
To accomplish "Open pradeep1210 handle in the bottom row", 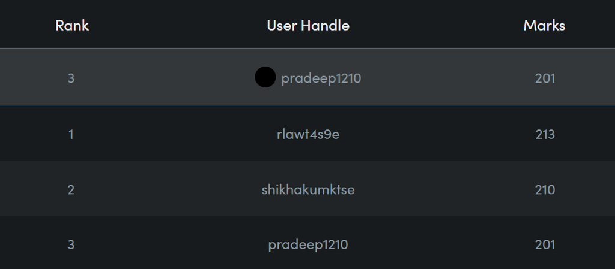I will point(308,244).
